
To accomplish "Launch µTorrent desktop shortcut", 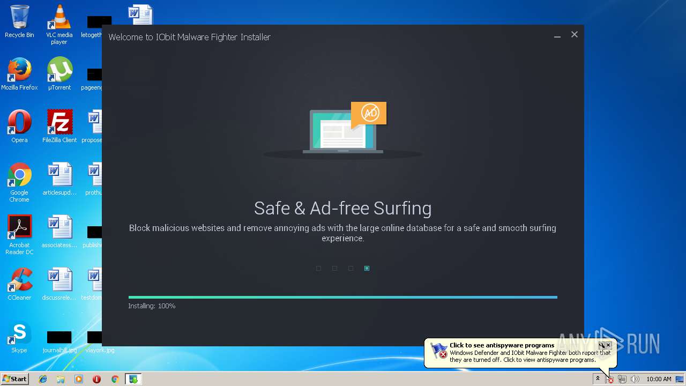I will pyautogui.click(x=59, y=74).
